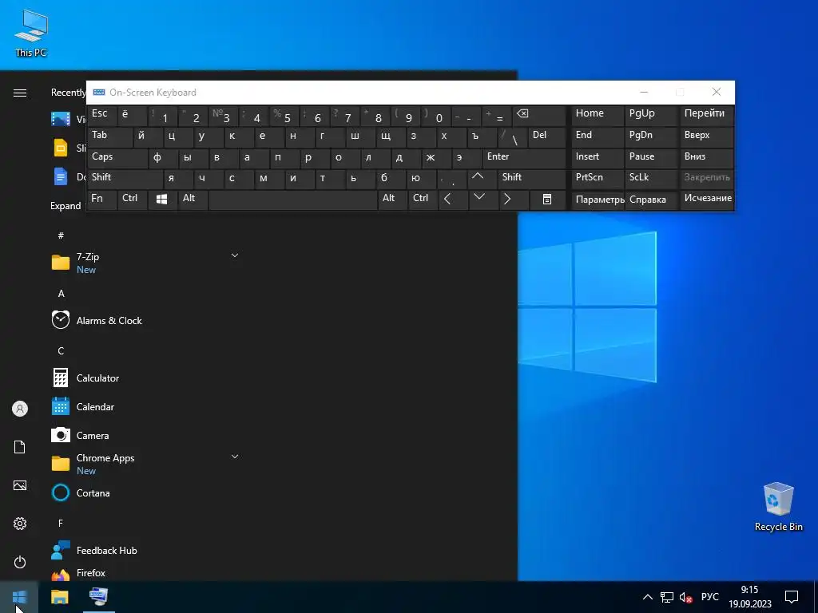Viewport: 818px width, 613px height.
Task: Click the Esc key
Action: [x=102, y=116]
